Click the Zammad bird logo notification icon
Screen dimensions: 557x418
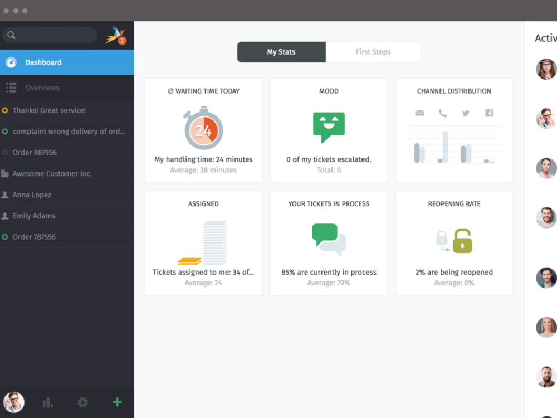click(115, 35)
